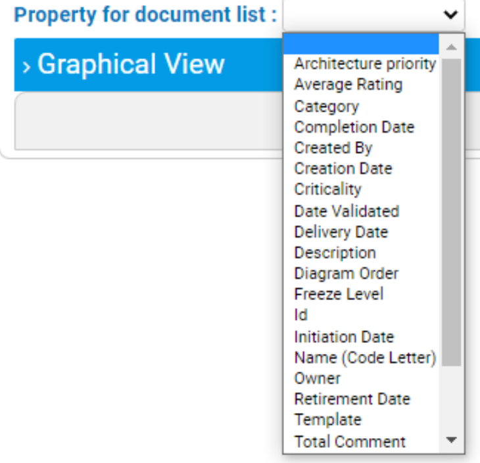Choose Average Rating from the list
Viewport: 480px width, 463px height.
point(348,85)
